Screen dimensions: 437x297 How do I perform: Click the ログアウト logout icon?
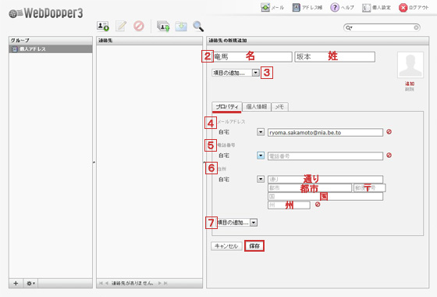tap(403, 8)
